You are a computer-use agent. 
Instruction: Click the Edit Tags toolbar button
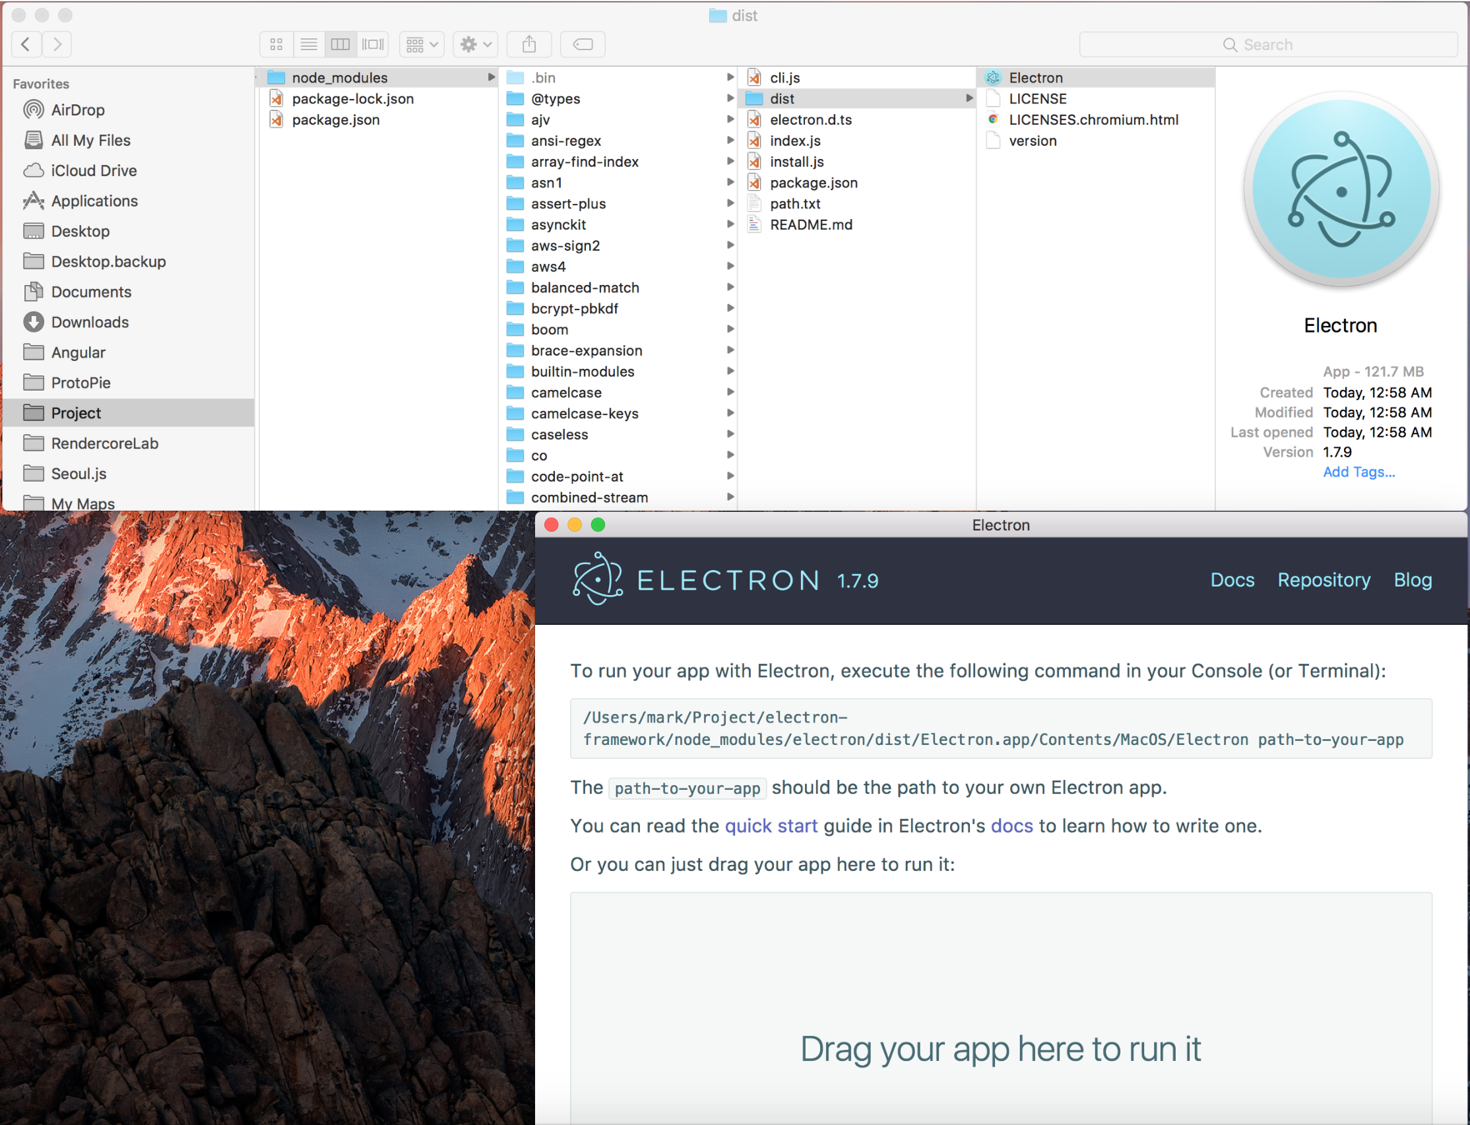tap(583, 44)
